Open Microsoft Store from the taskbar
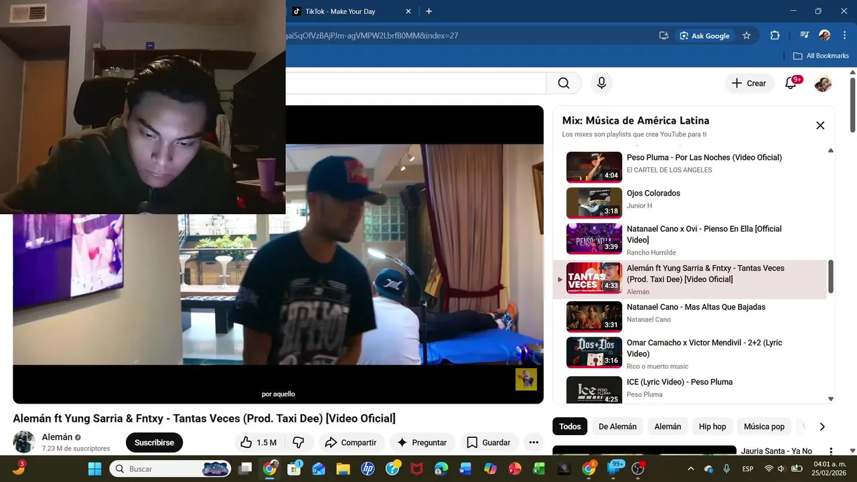This screenshot has width=857, height=482. [294, 469]
